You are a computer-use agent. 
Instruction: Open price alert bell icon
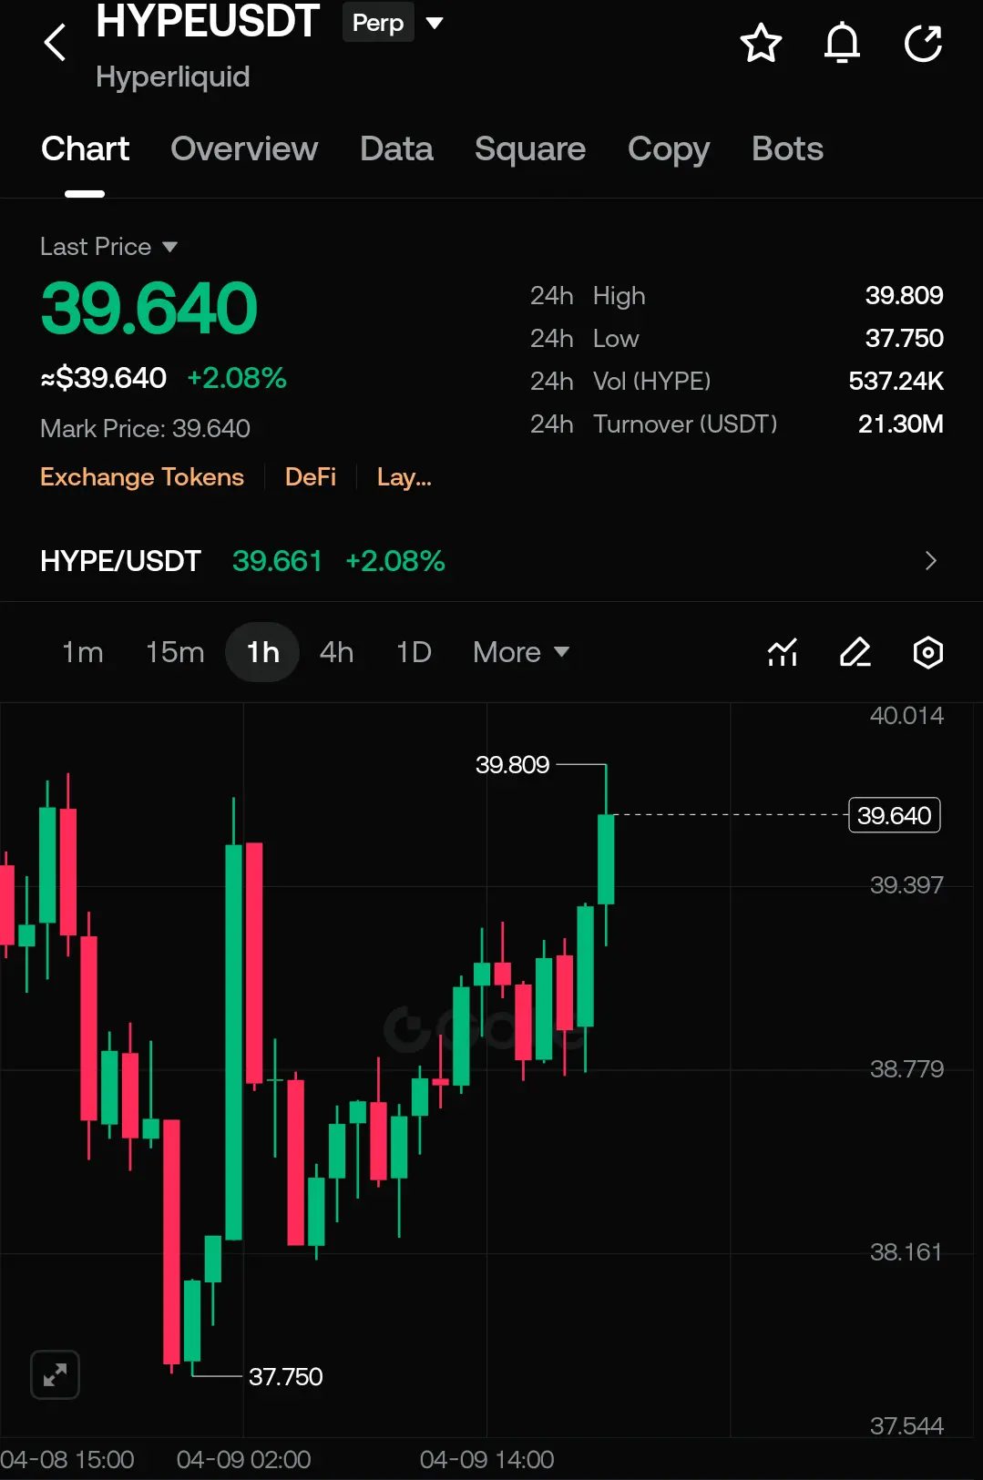(x=842, y=43)
